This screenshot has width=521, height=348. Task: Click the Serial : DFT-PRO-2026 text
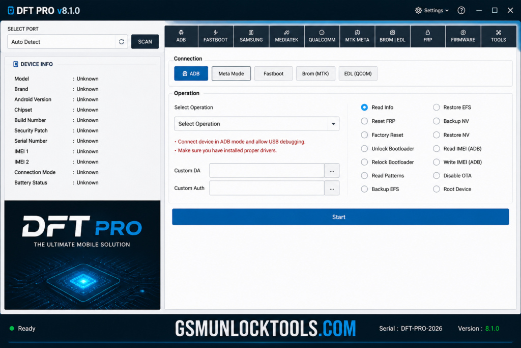pyautogui.click(x=411, y=328)
